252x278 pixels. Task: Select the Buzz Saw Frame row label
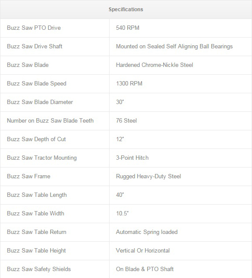tap(29, 177)
